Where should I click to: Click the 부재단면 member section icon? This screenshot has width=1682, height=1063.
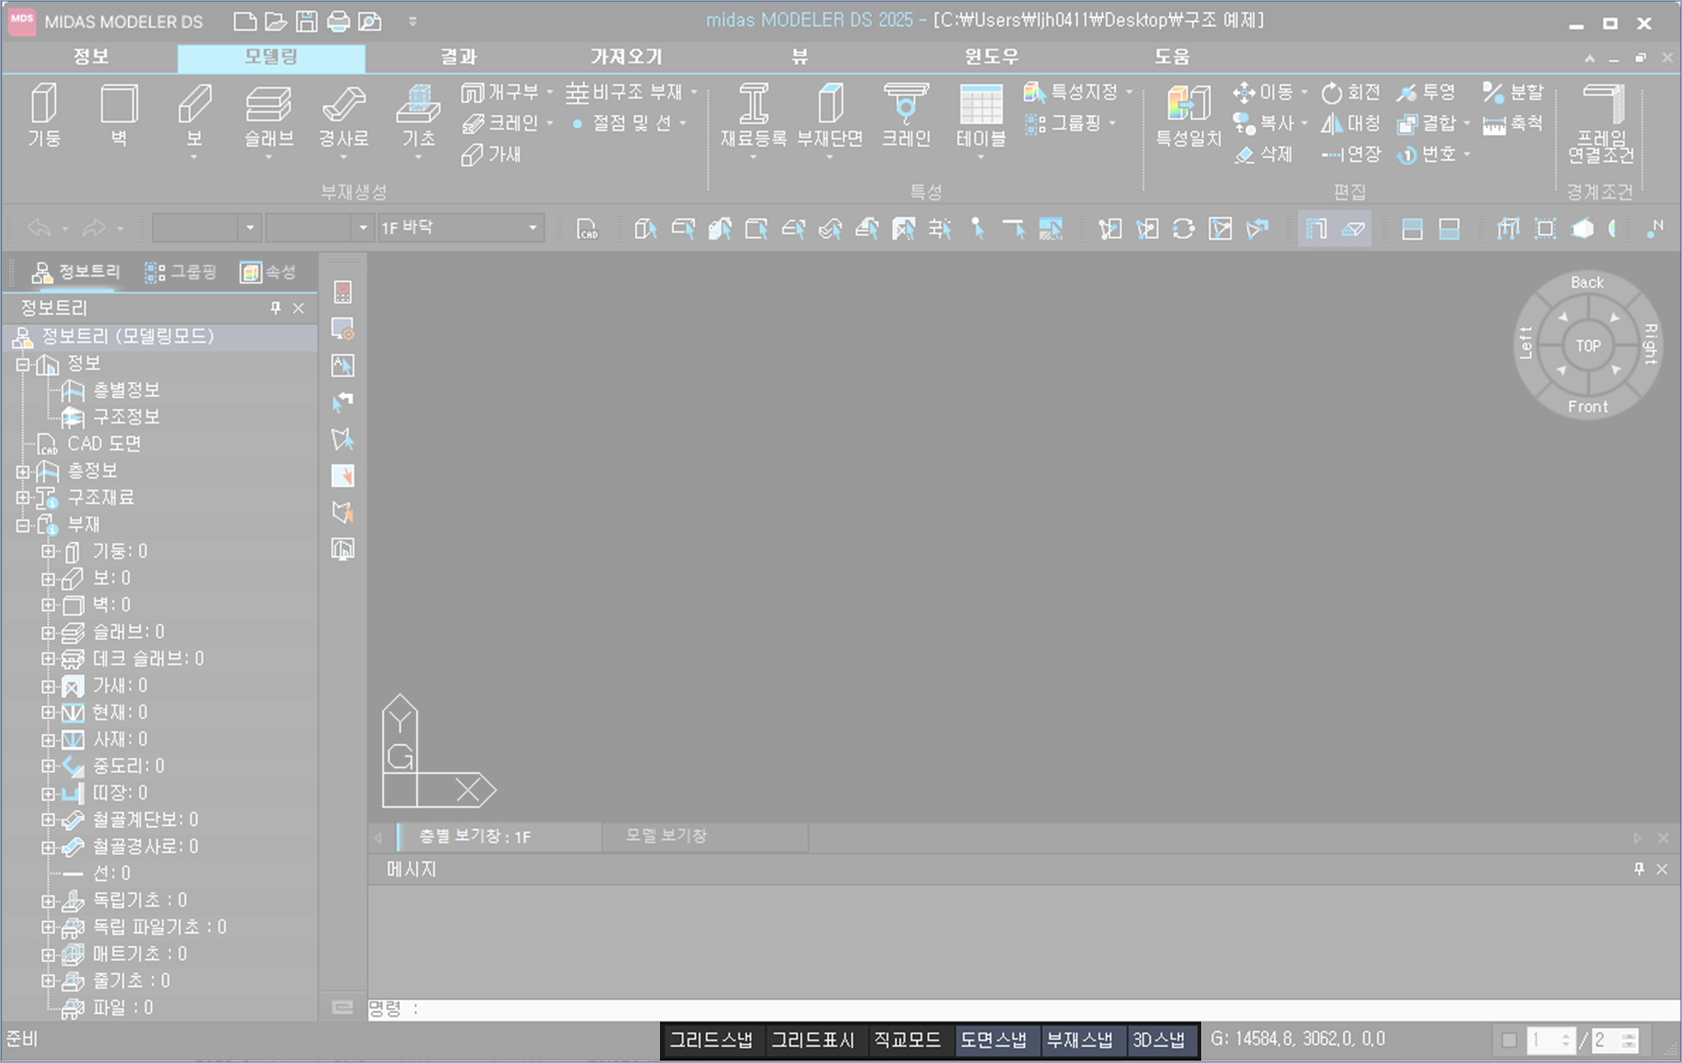[x=830, y=105]
